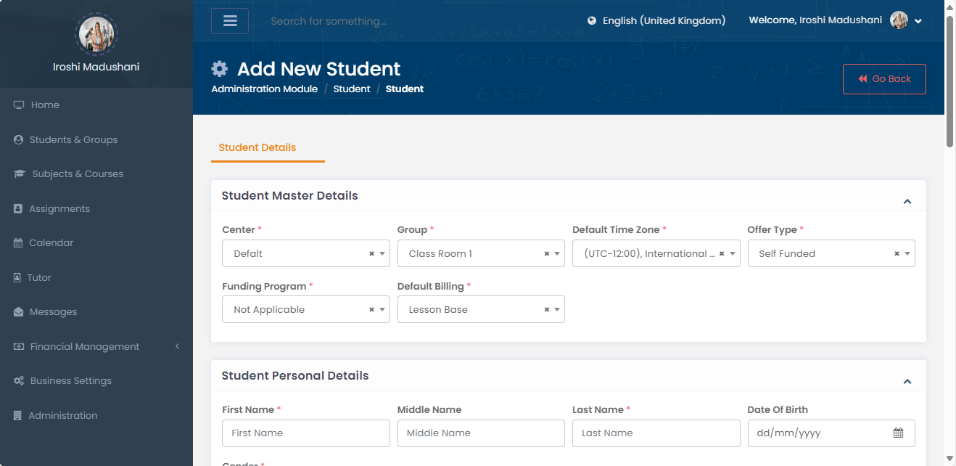Screen dimensions: 956x466
Task: Click the globe language icon
Action: pyautogui.click(x=592, y=21)
